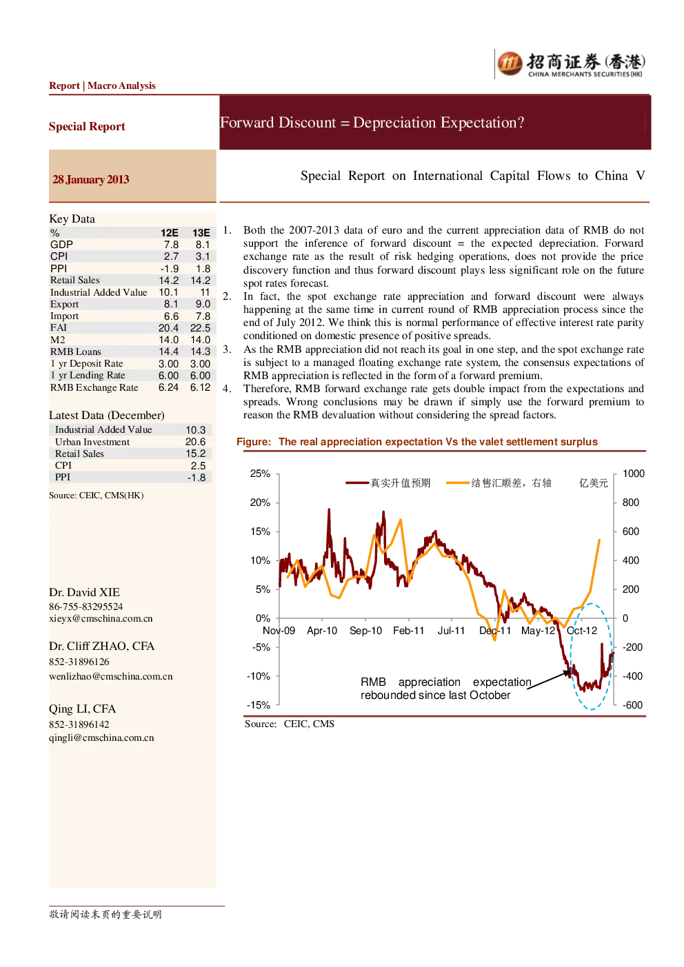Image resolution: width=684 pixels, height=967 pixels.
Task: Click the dark red '真实升值预期' legend entry
Action: [x=388, y=483]
